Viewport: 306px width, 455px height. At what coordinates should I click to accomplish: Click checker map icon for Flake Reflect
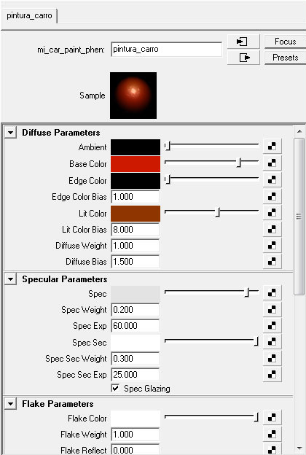click(x=272, y=449)
